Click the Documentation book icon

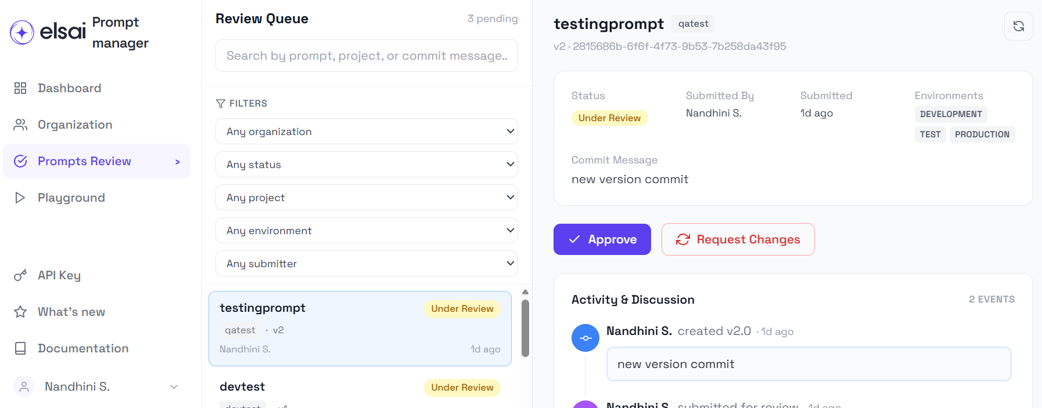pyautogui.click(x=20, y=348)
